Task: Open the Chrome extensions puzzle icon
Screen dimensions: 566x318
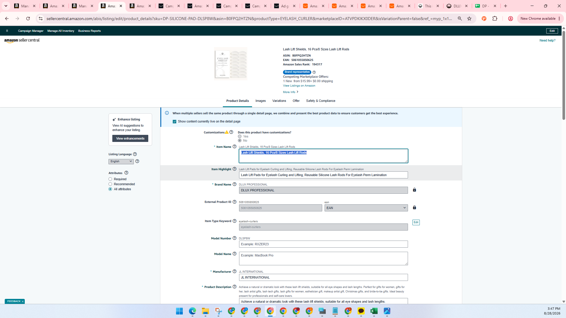Action: pos(495,19)
